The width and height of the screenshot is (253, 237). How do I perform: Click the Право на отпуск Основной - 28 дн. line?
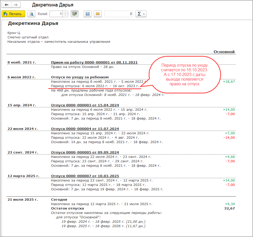click(83, 67)
